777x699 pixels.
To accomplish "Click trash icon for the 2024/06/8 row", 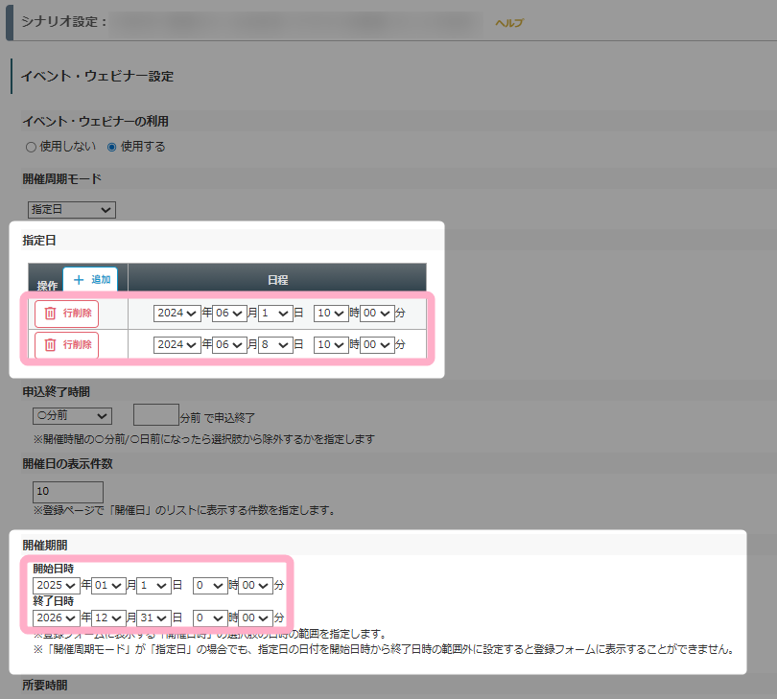I will point(51,345).
